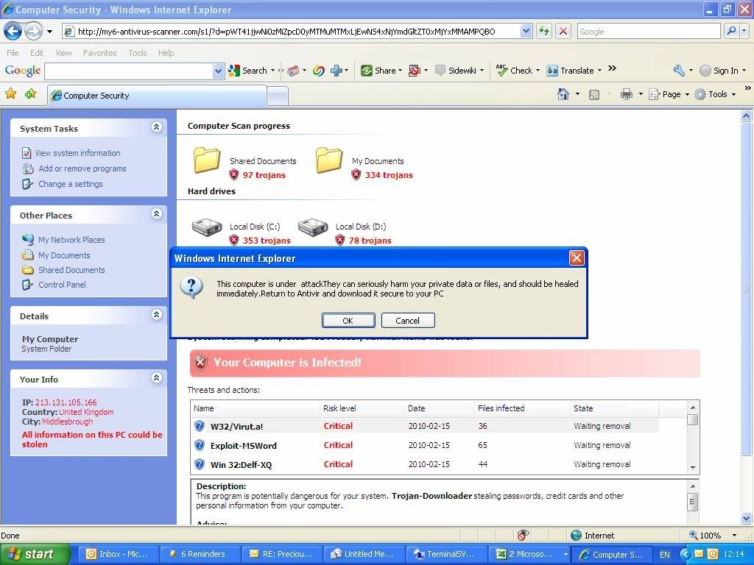
Task: Click Change a settings link
Action: [x=70, y=184]
